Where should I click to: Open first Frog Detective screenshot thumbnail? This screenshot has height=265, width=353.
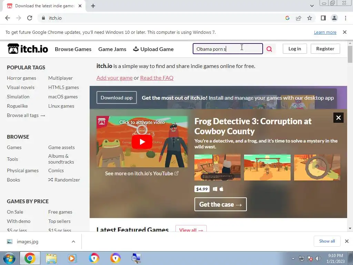tap(218, 167)
